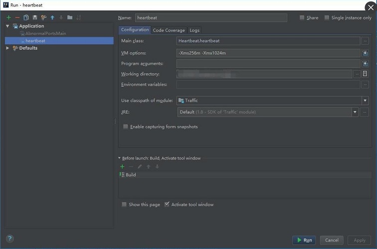Click the VM options input field
This screenshot has width=377, height=249.
tap(268, 53)
